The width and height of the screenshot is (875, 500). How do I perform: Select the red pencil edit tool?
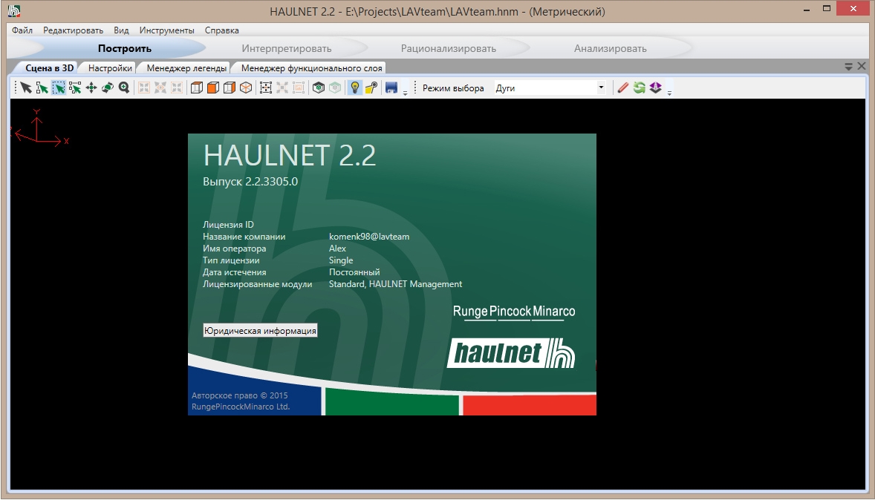(x=622, y=88)
